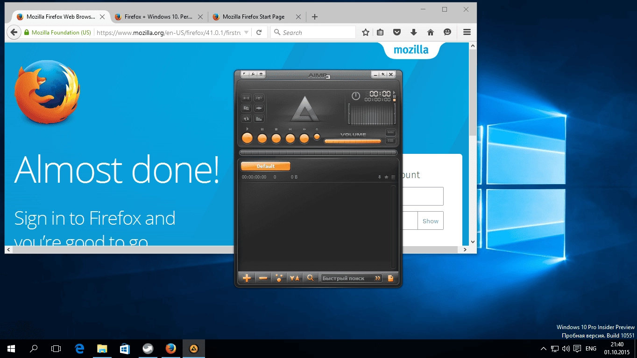Open the AIMP power/shutdown timer

[356, 96]
